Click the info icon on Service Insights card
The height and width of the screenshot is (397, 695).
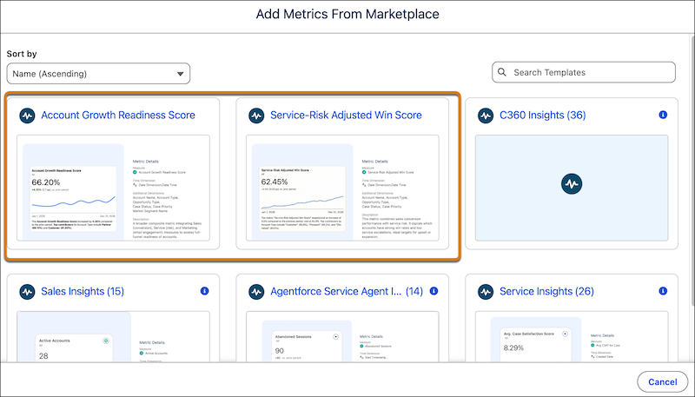(x=663, y=291)
